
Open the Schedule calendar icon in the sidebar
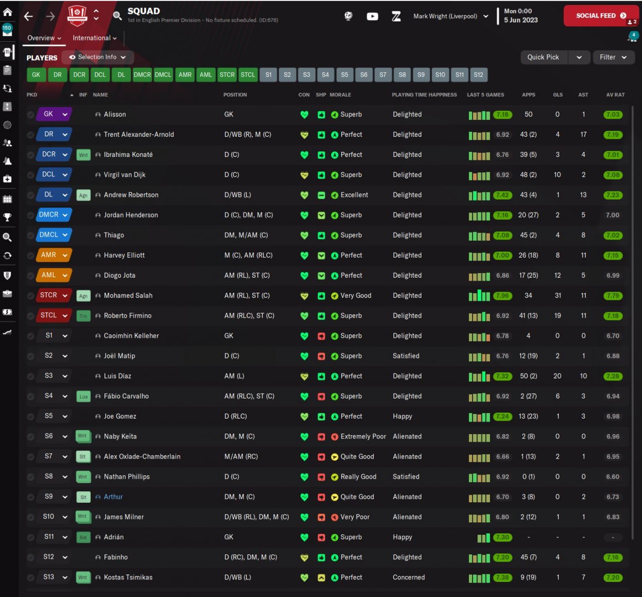pos(8,199)
